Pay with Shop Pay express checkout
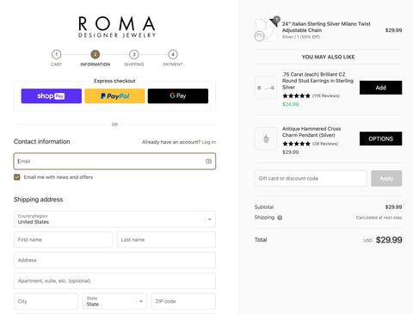The image size is (413, 314). pyautogui.click(x=52, y=95)
